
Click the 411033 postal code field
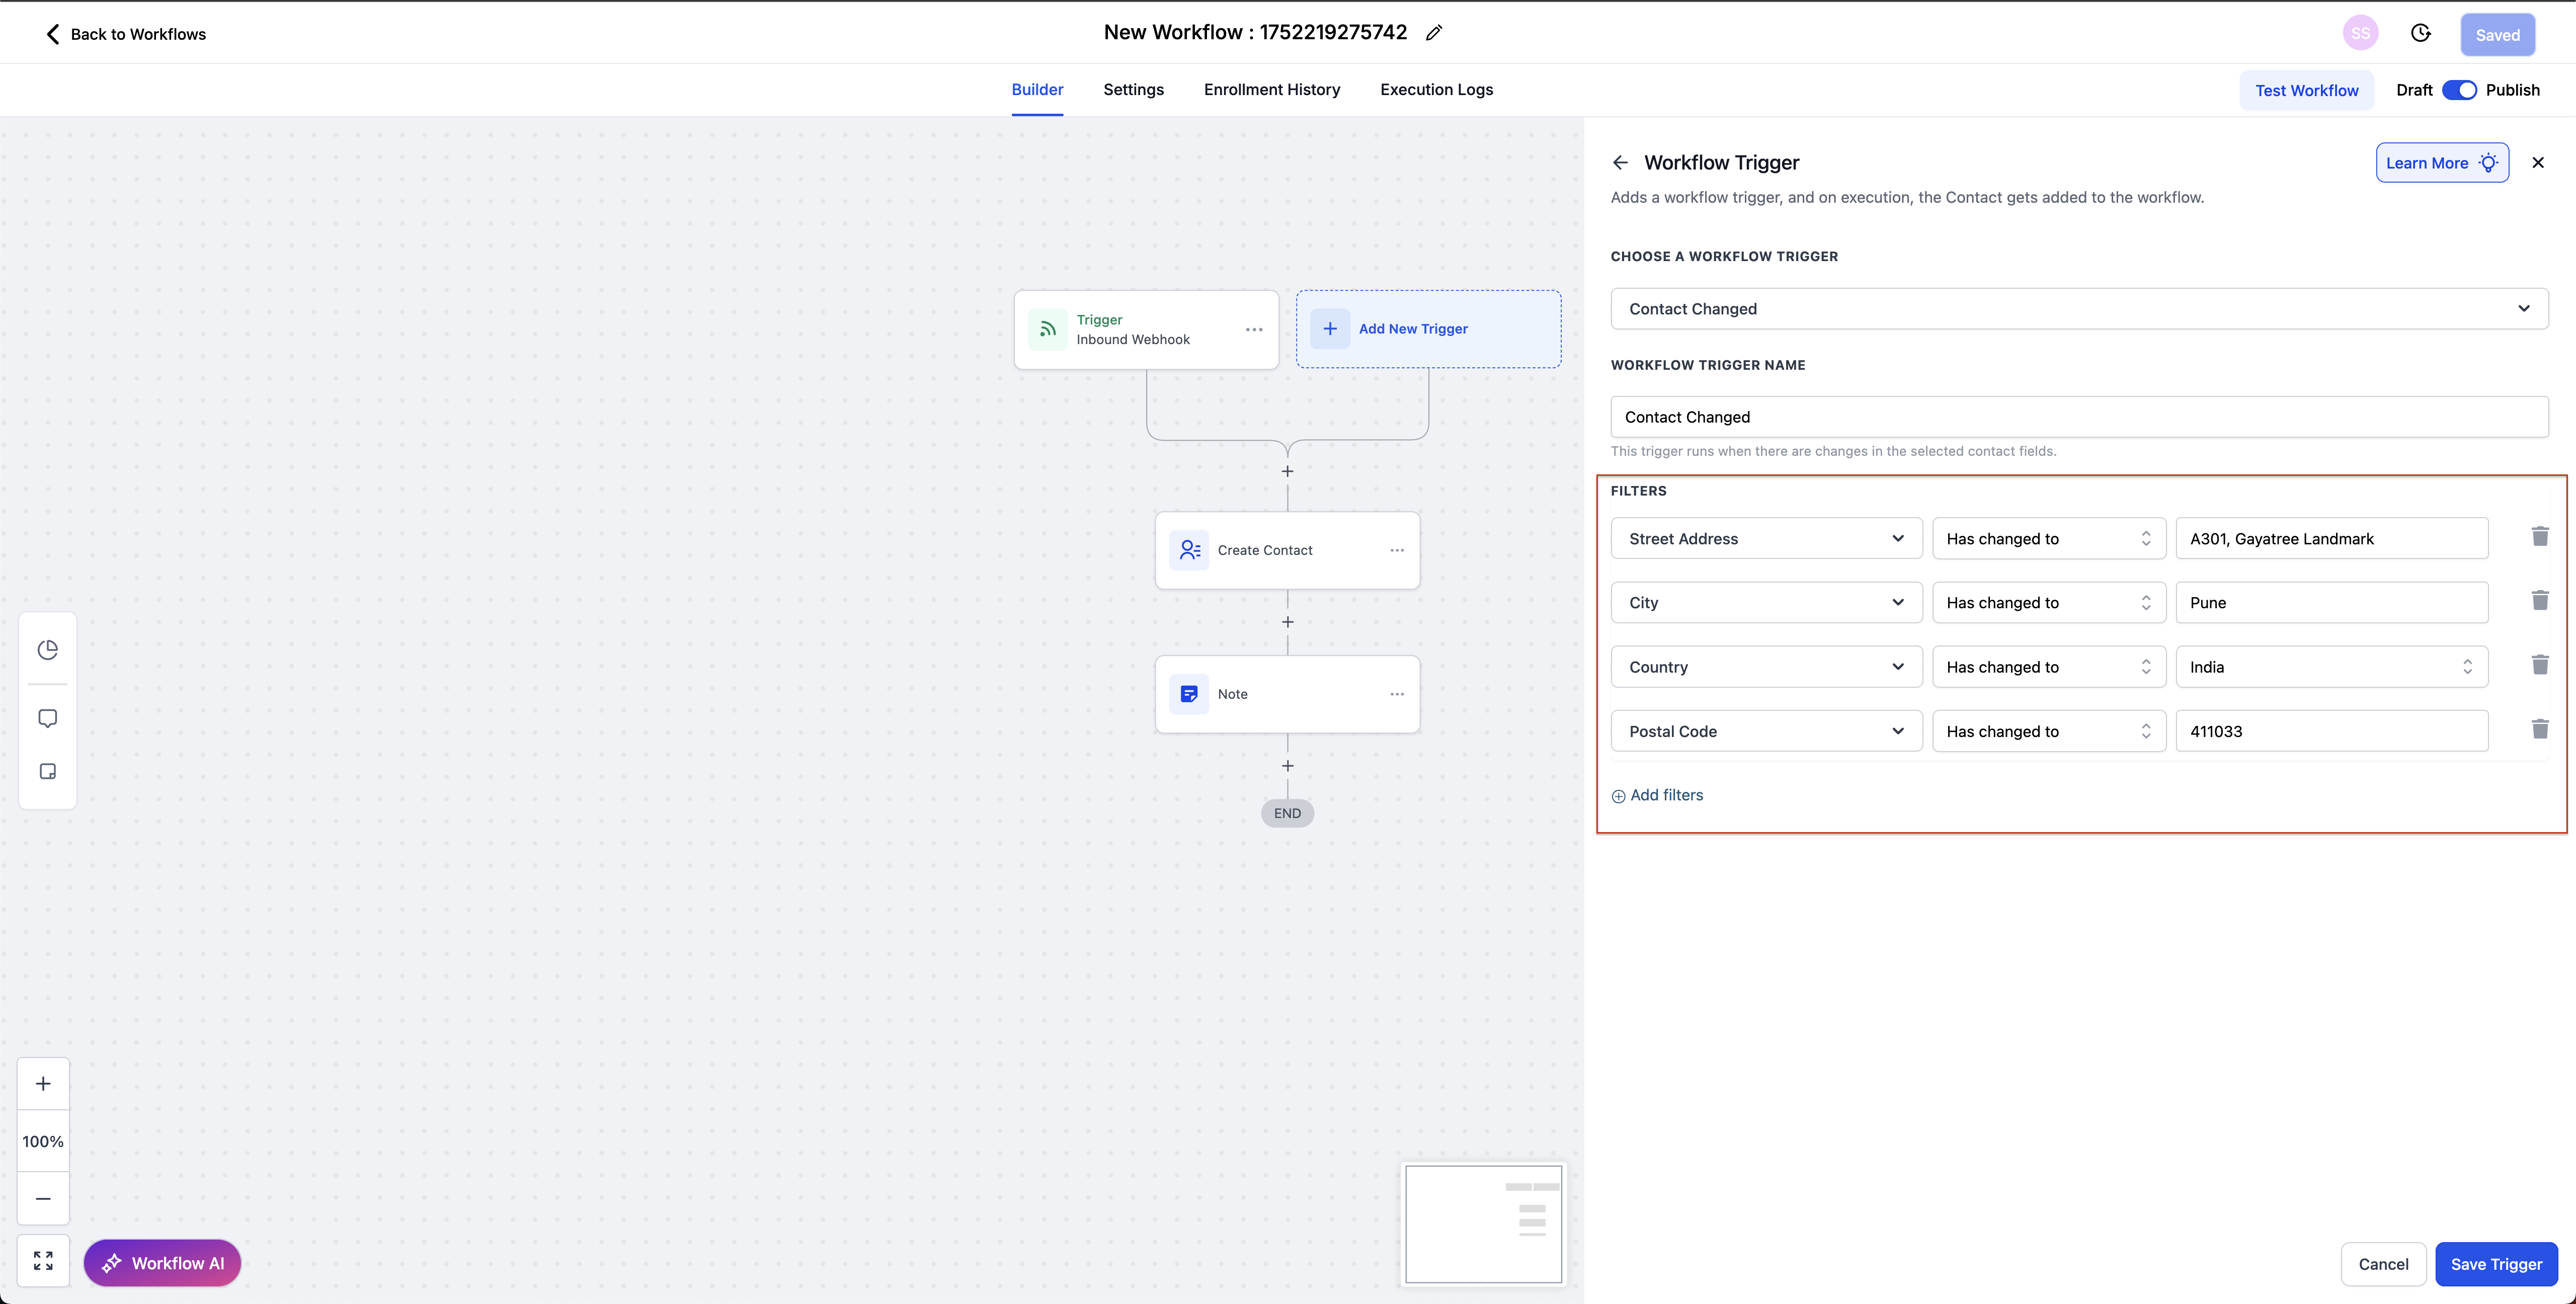(x=2332, y=731)
